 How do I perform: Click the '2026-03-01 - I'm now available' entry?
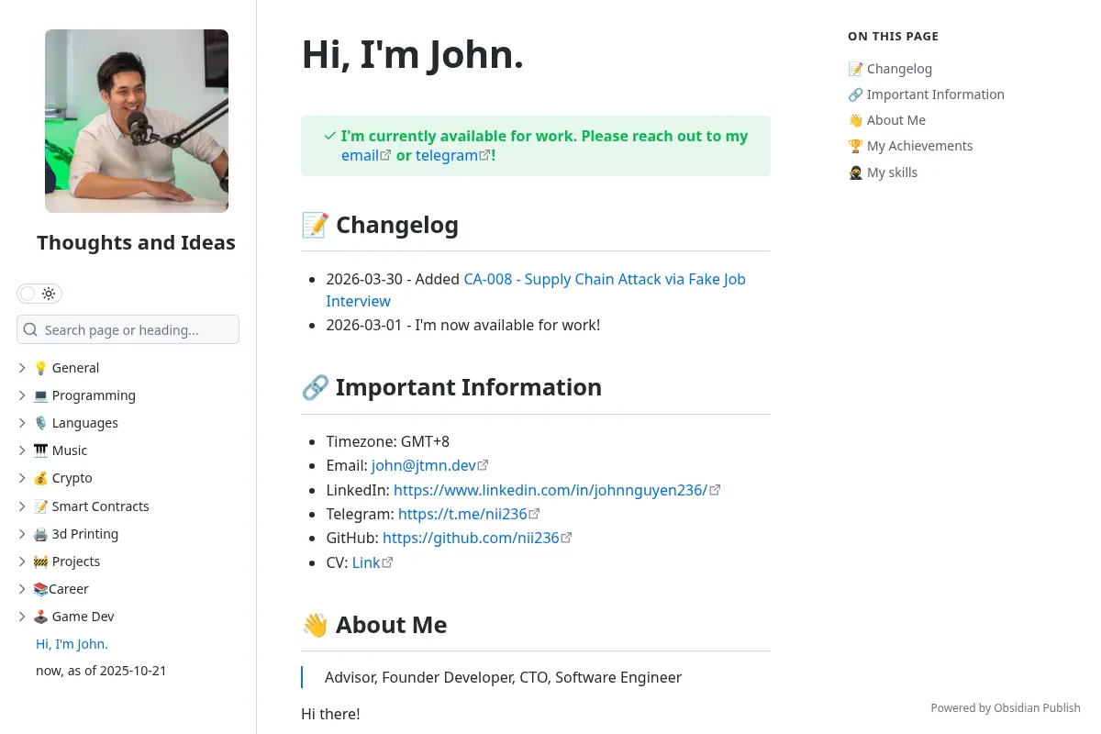pyautogui.click(x=463, y=325)
